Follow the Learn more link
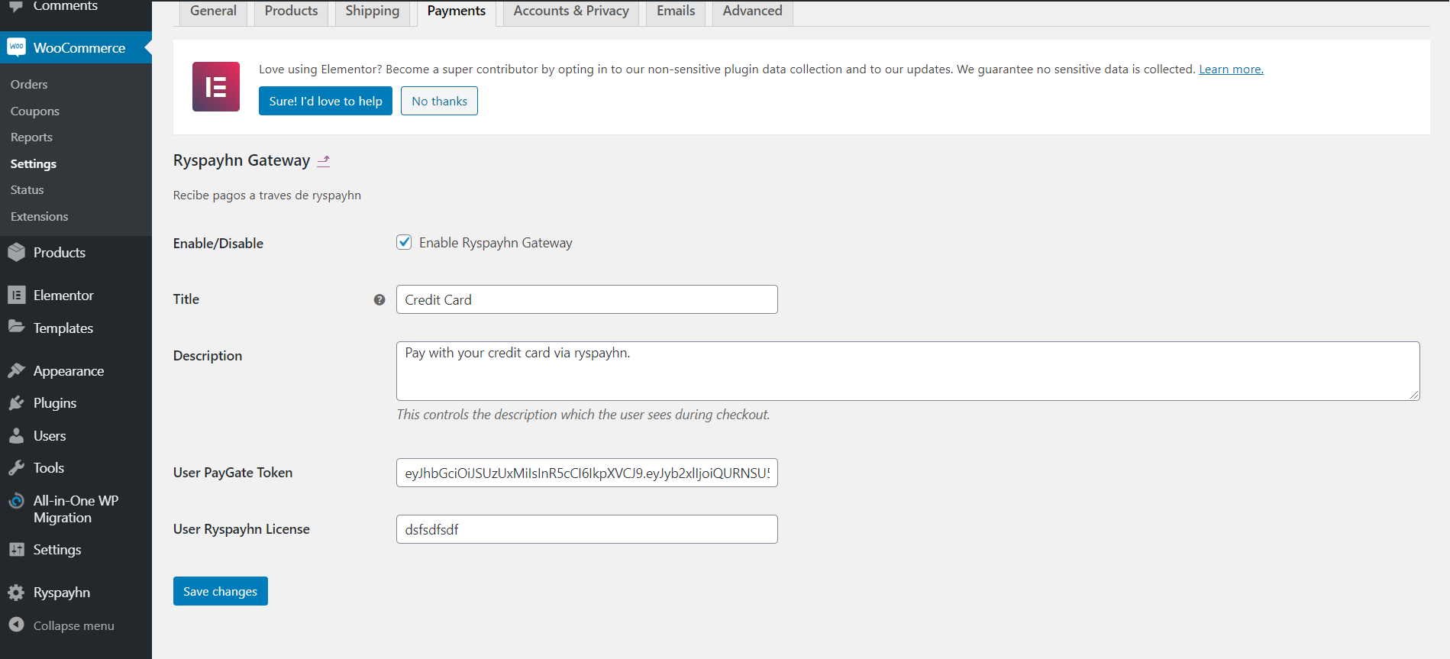 1231,69
